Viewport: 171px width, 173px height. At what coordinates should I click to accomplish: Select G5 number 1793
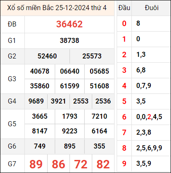point(69,116)
